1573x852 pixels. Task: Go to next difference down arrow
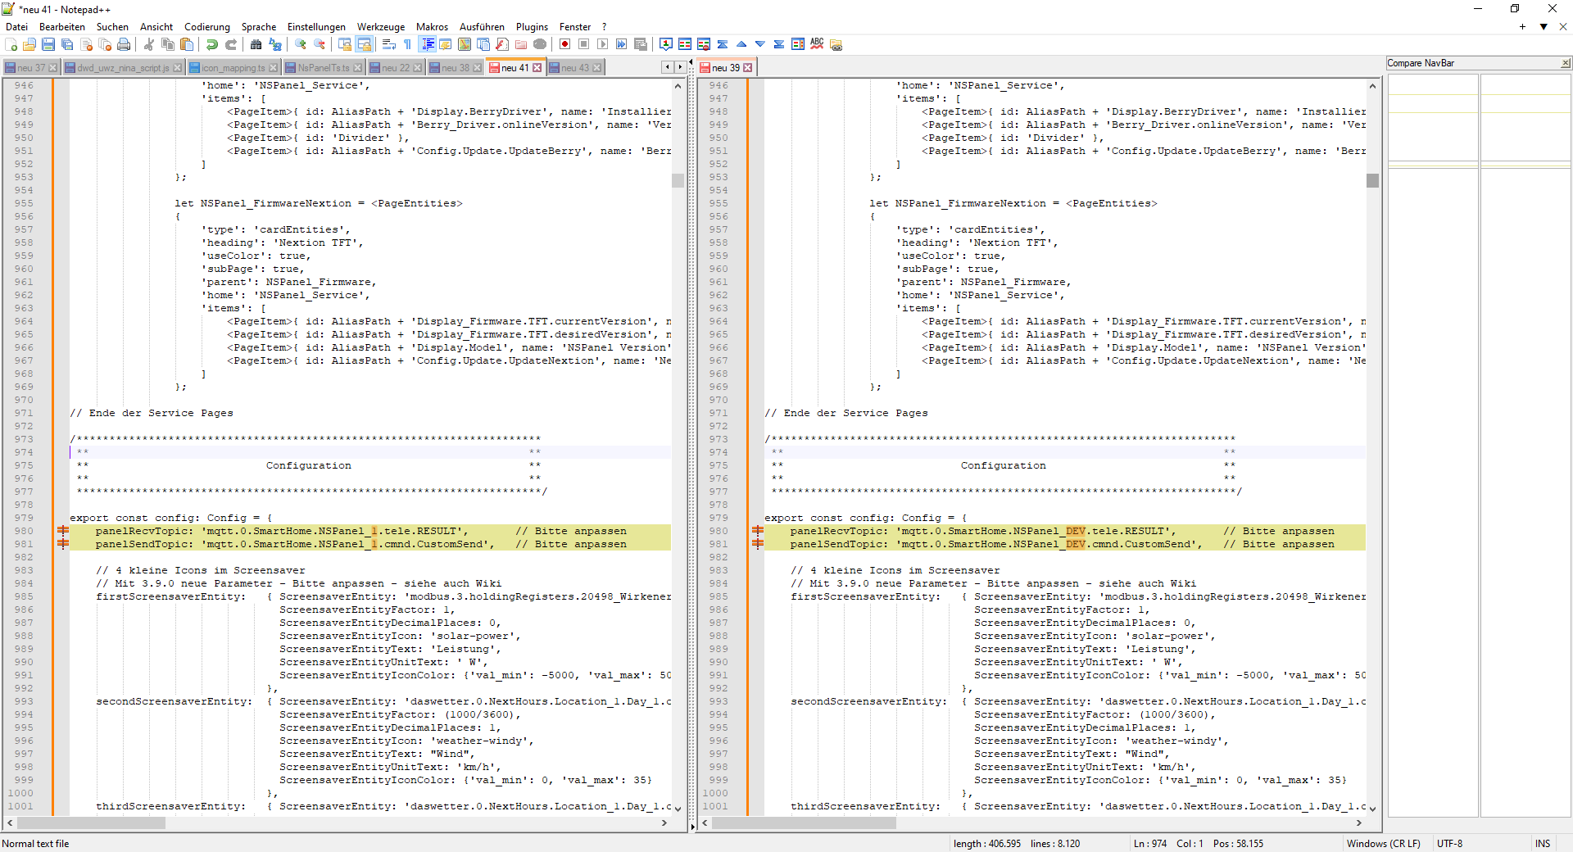pos(759,44)
